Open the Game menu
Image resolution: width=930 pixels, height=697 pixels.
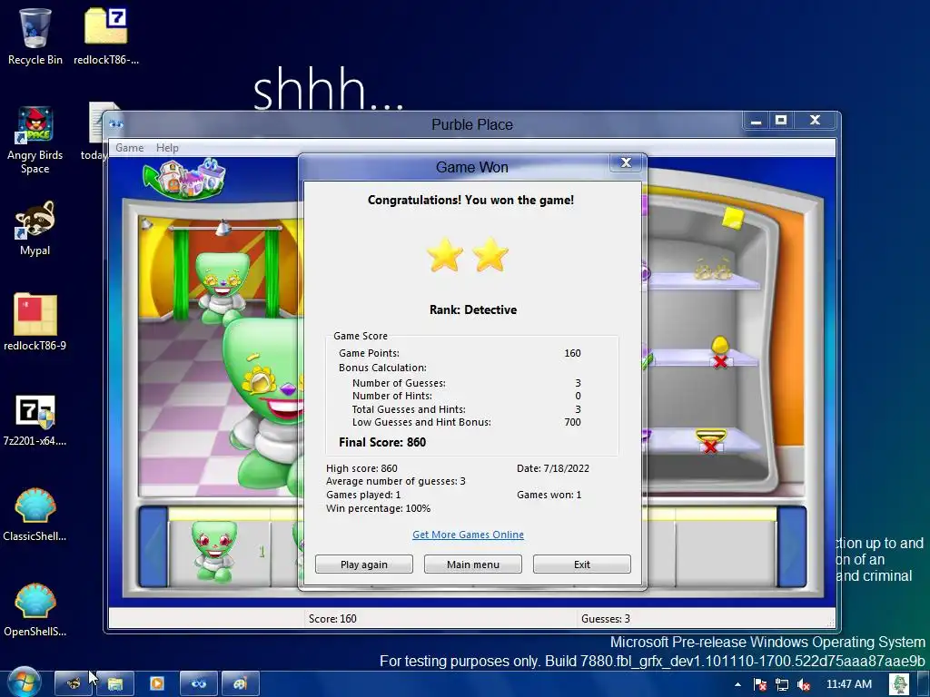[x=129, y=148]
